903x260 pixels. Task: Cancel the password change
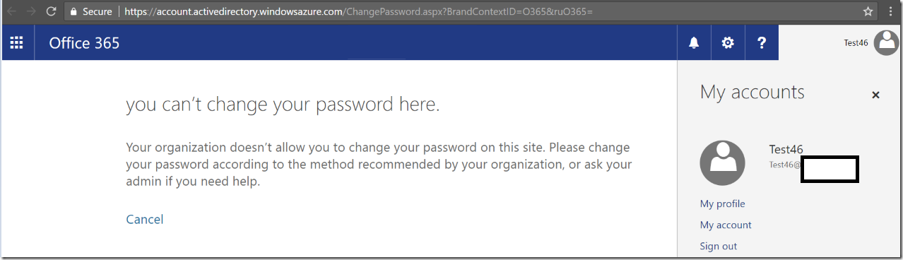point(145,220)
